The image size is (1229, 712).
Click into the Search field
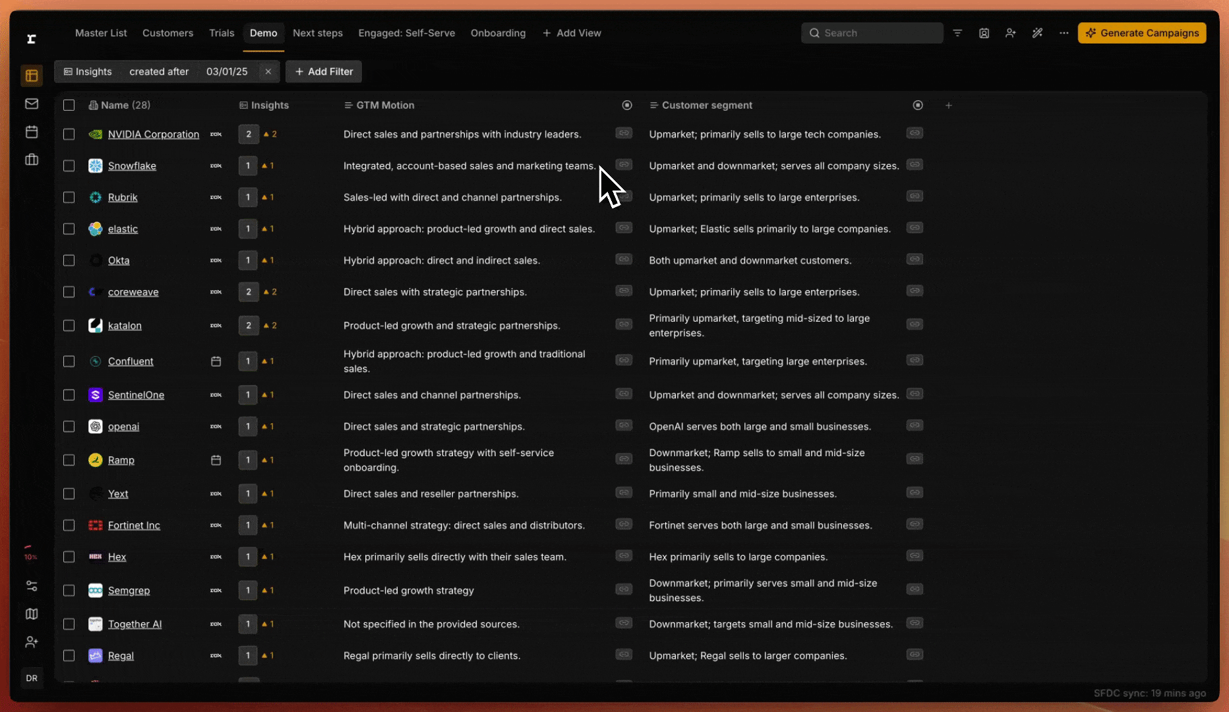(x=872, y=32)
